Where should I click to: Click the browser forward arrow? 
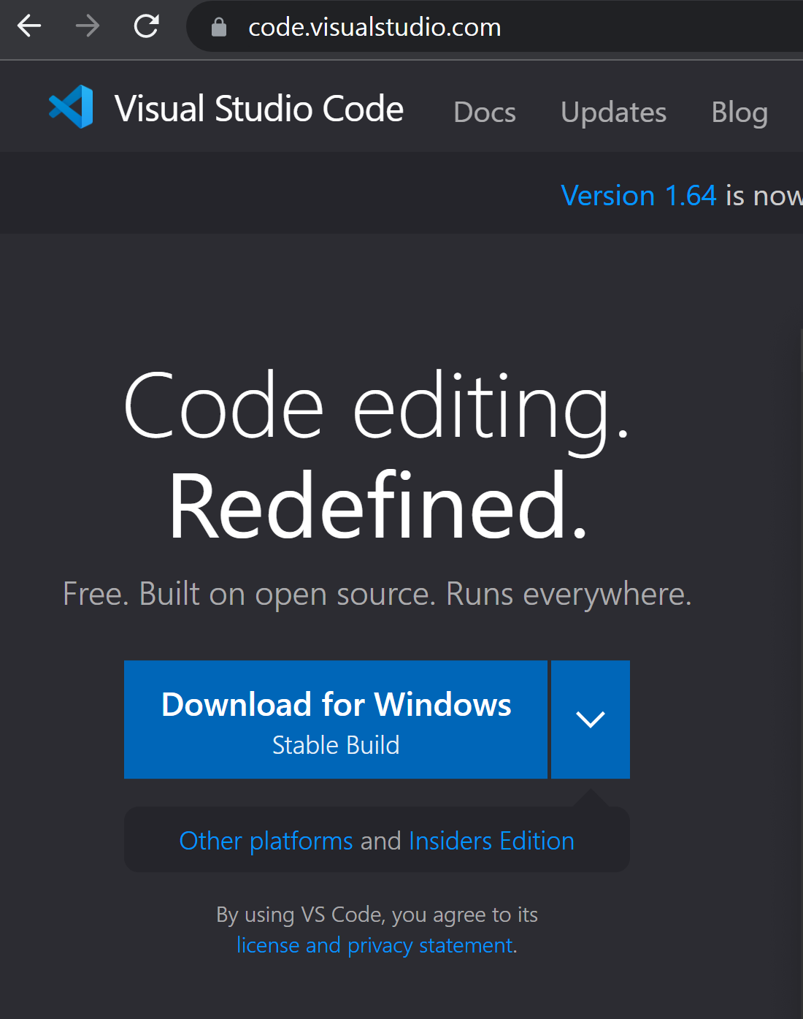pos(88,26)
